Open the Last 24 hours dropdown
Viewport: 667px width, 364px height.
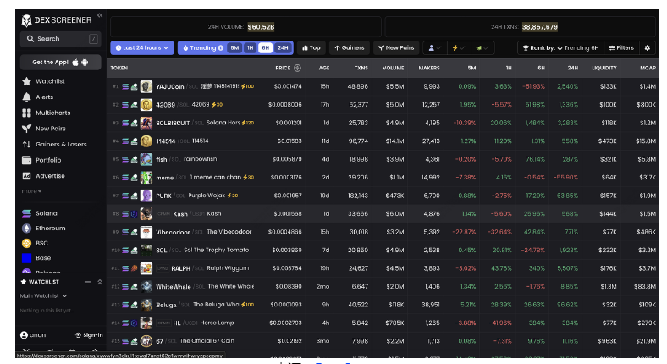(142, 48)
